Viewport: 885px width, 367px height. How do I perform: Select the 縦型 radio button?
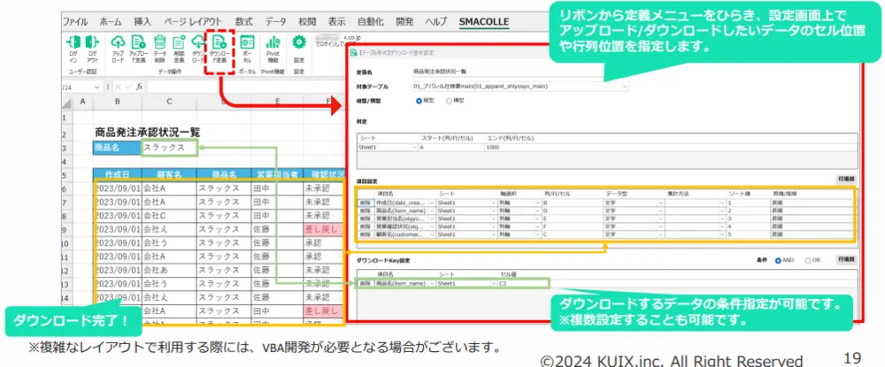pyautogui.click(x=419, y=101)
